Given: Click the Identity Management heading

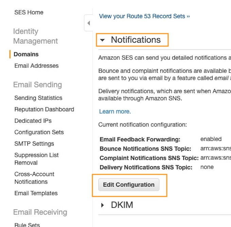Looking at the screenshot, I should (x=35, y=36).
